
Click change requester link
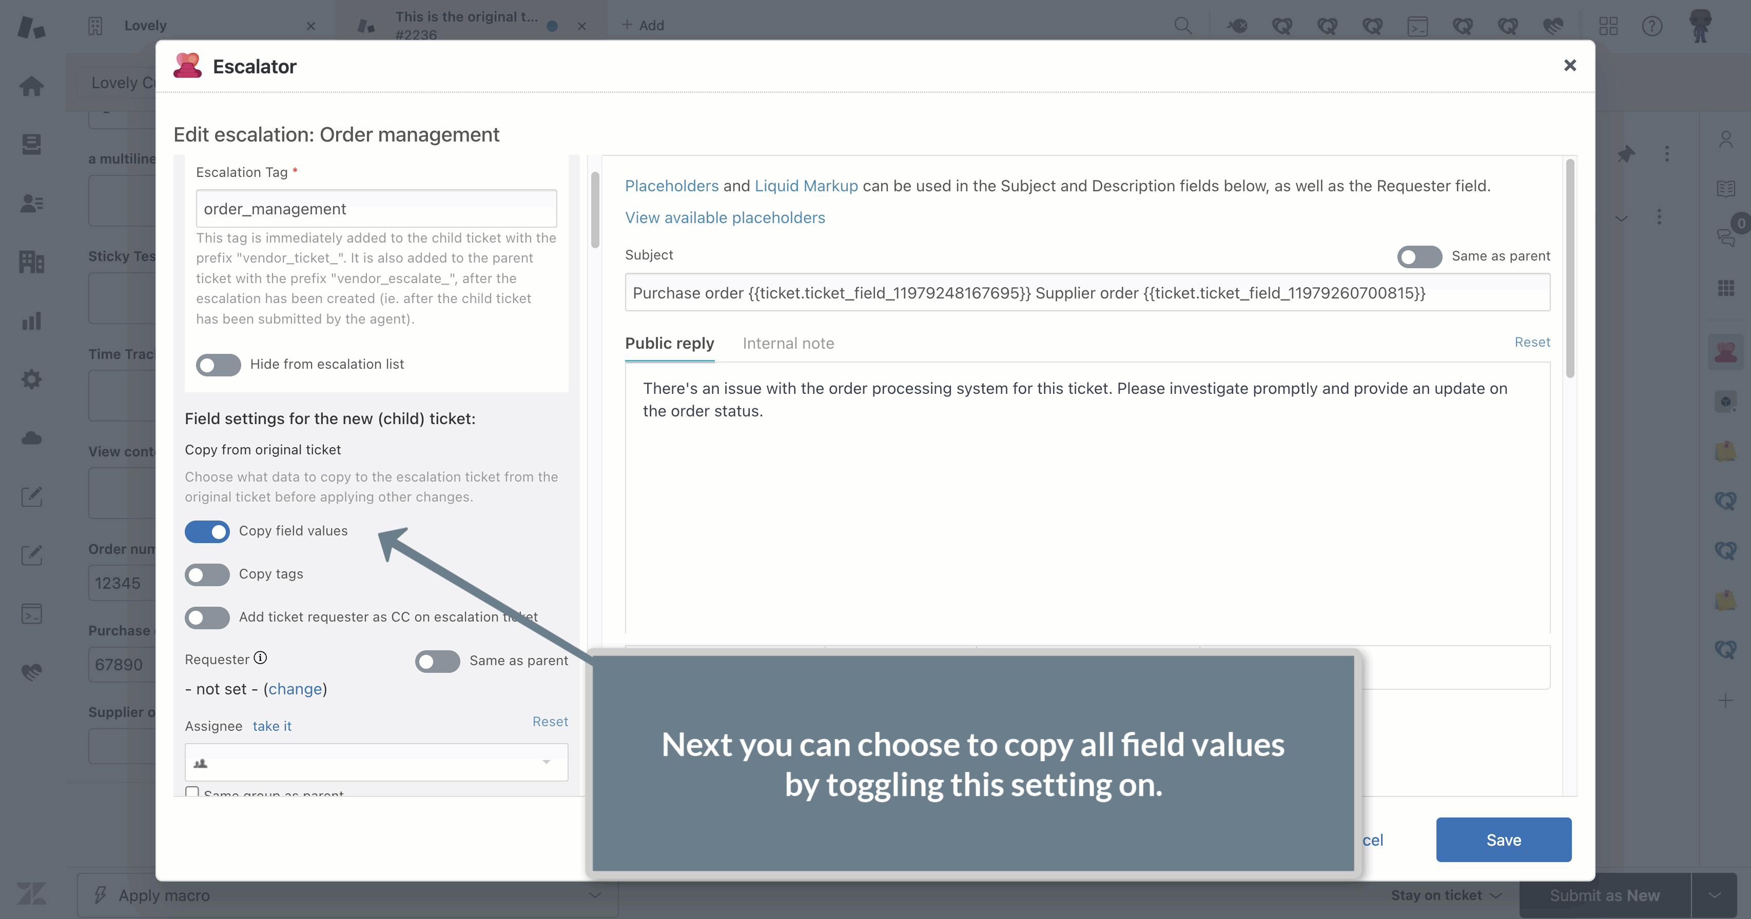(x=295, y=689)
